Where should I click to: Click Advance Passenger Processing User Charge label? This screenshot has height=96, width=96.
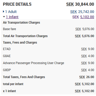point(33,63)
